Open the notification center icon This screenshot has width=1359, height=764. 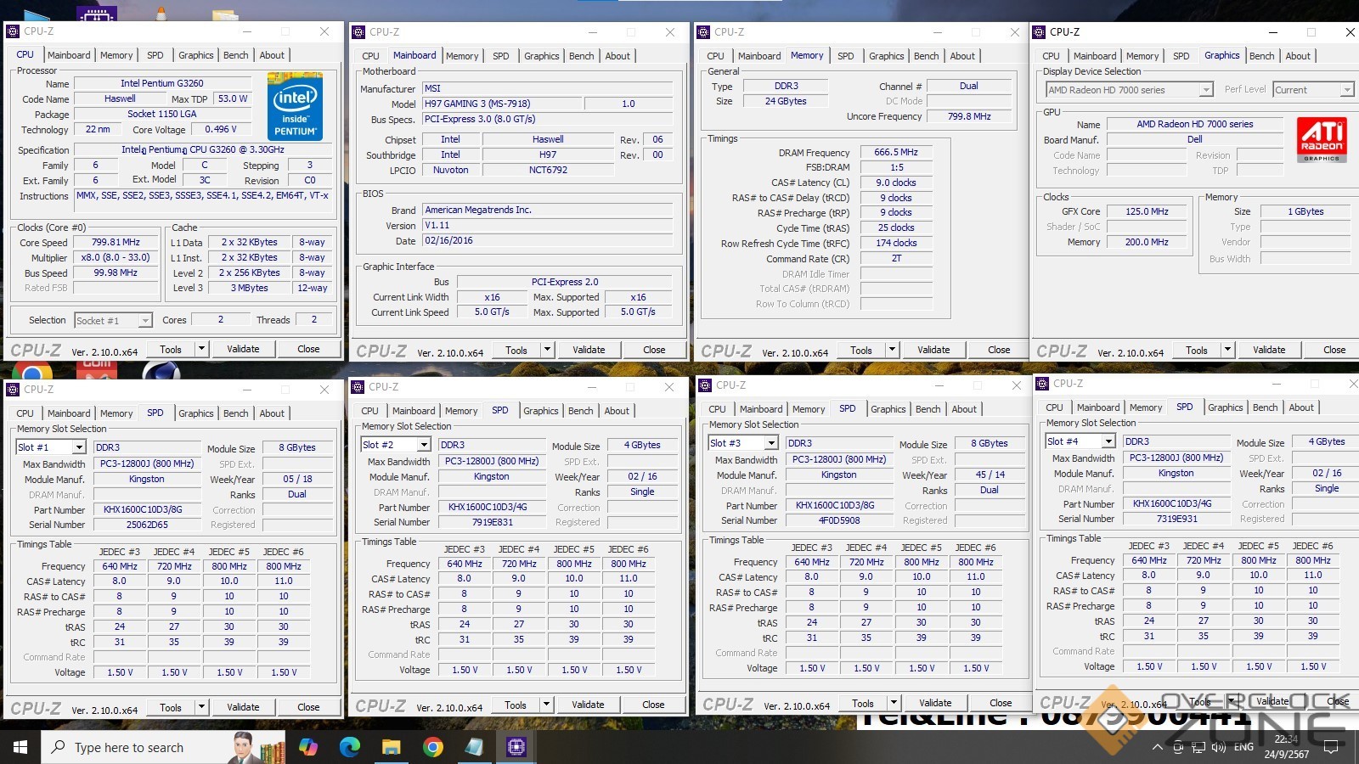[1331, 748]
